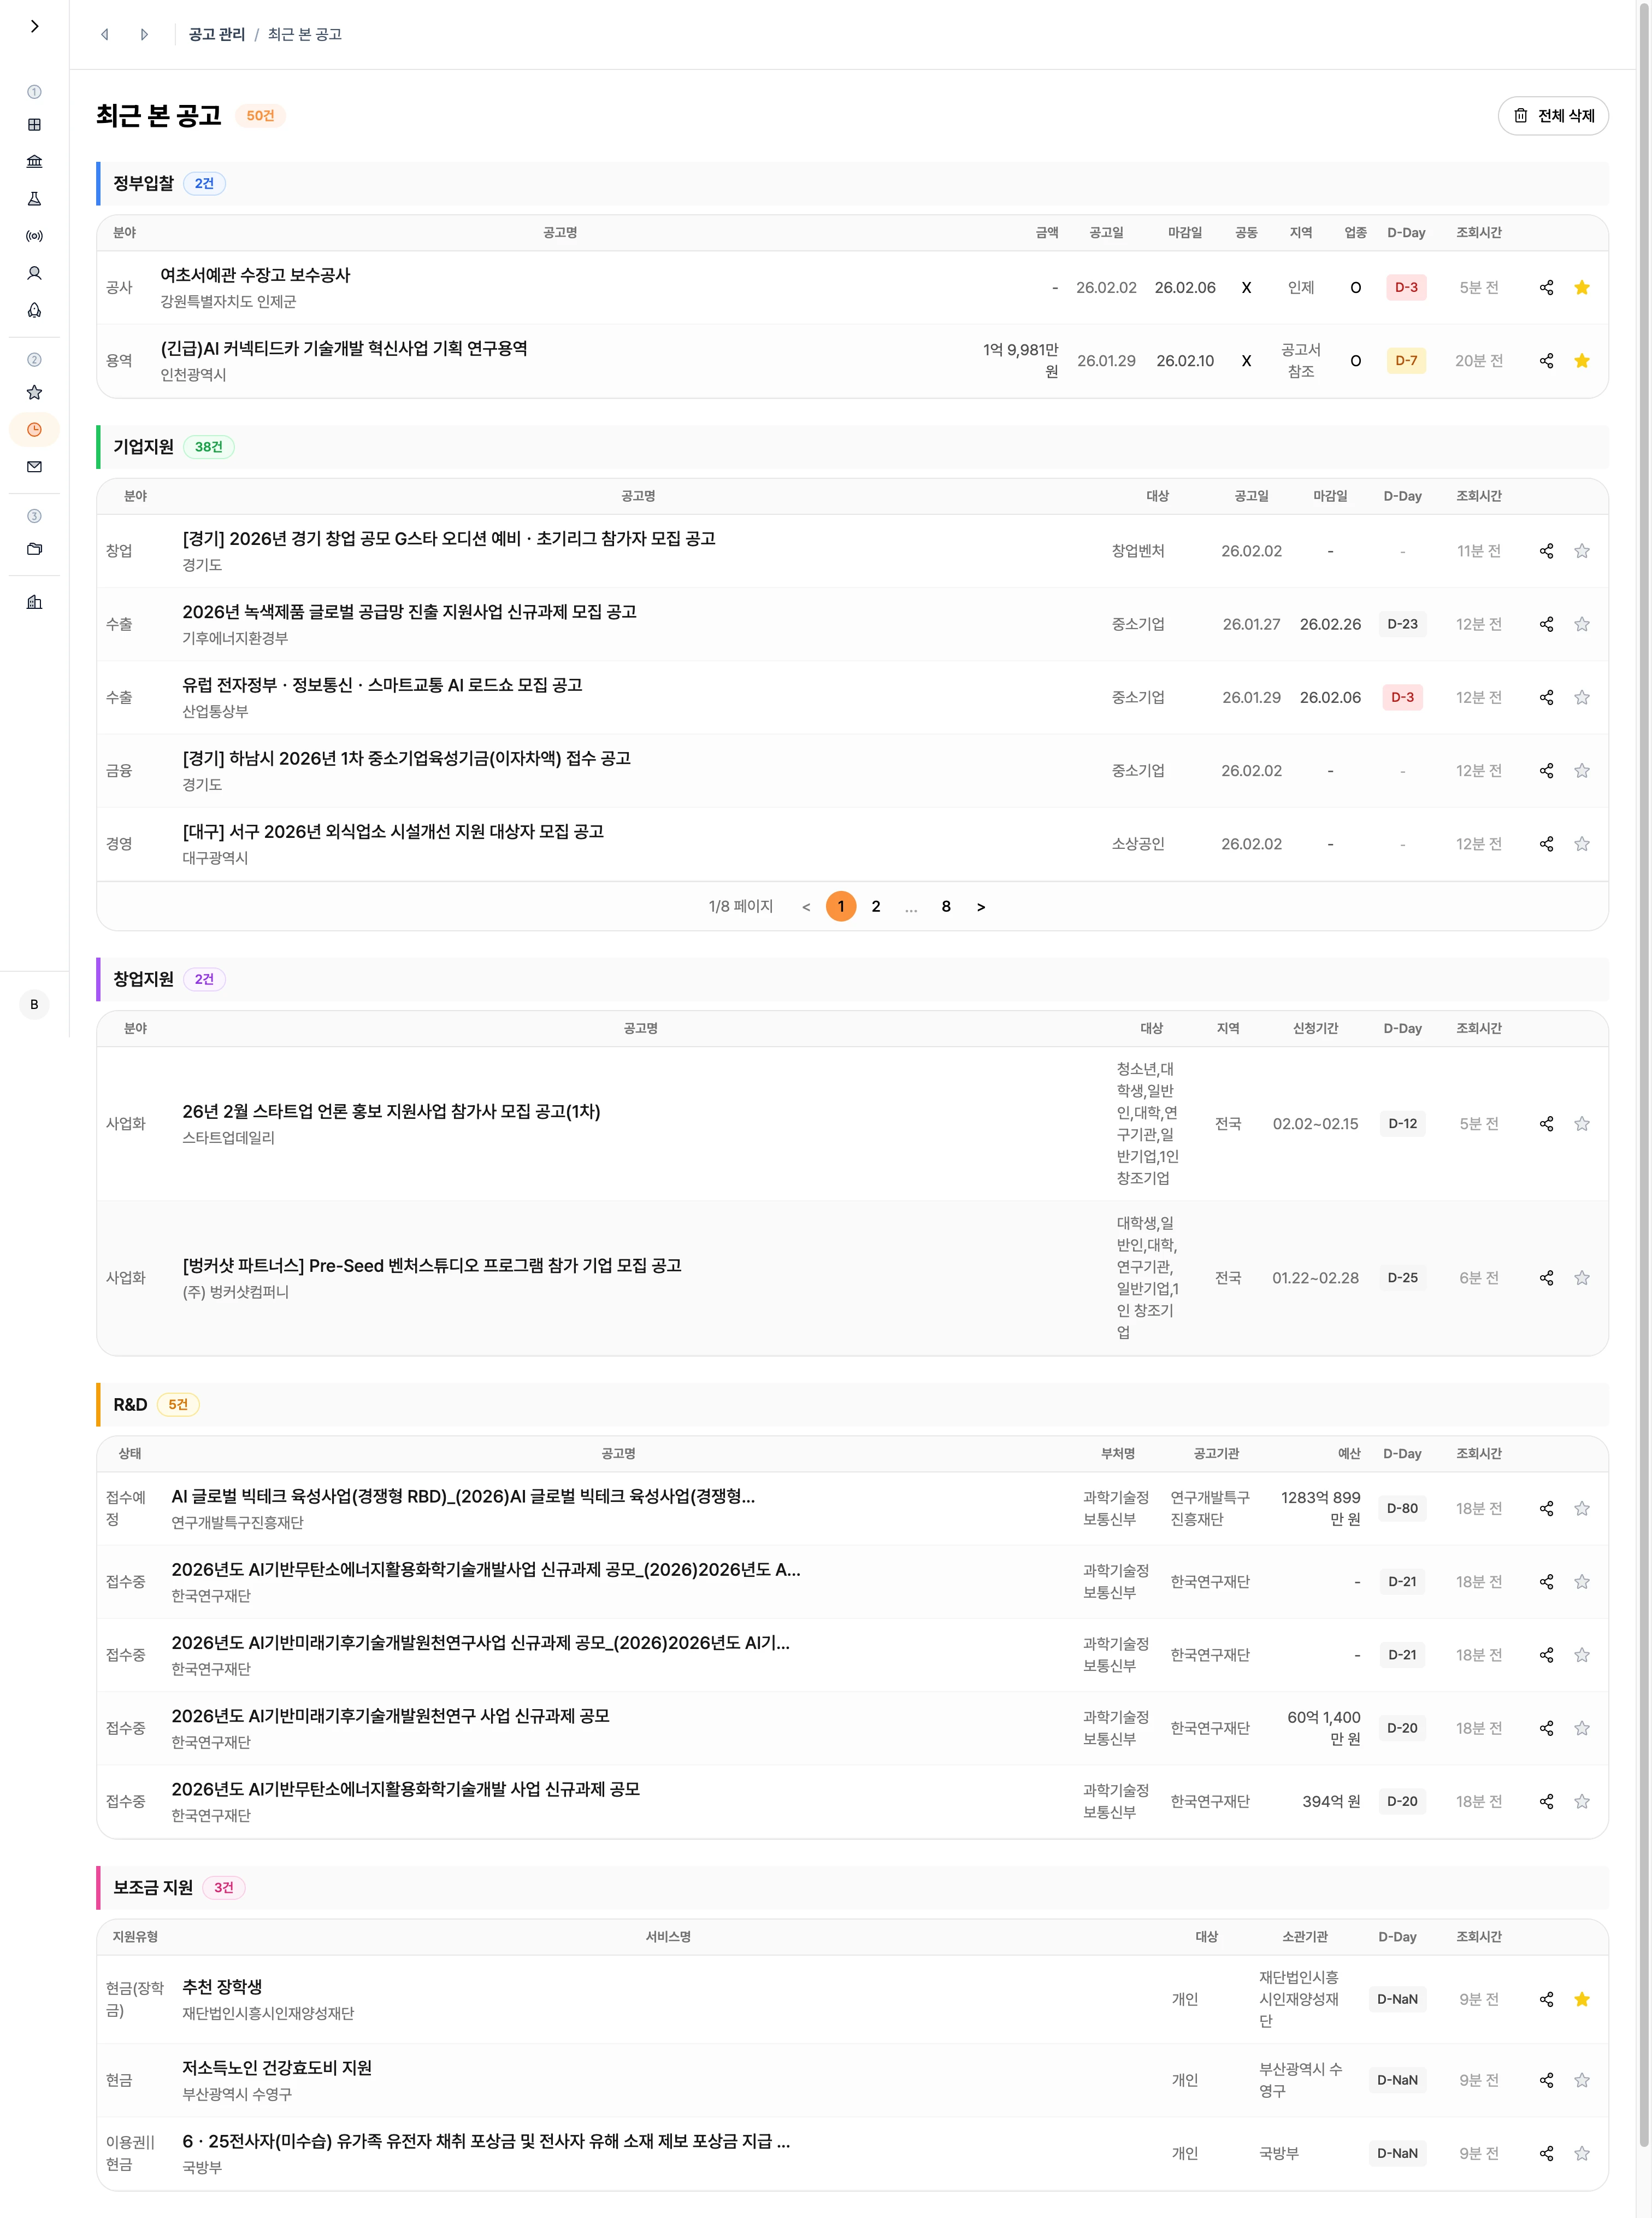Open the folders sidebar icon
Image resolution: width=1652 pixels, height=2218 pixels.
[x=34, y=548]
